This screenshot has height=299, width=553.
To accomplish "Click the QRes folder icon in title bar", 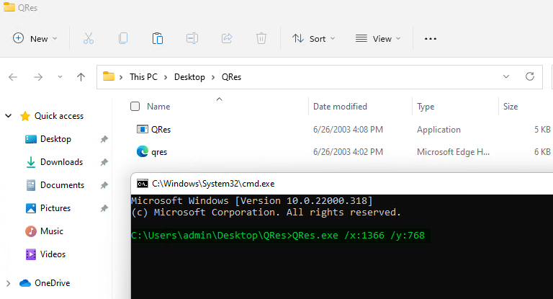I will pyautogui.click(x=9, y=7).
